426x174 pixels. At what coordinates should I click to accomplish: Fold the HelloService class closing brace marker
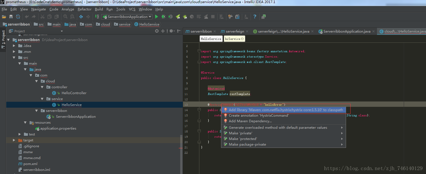199,147
